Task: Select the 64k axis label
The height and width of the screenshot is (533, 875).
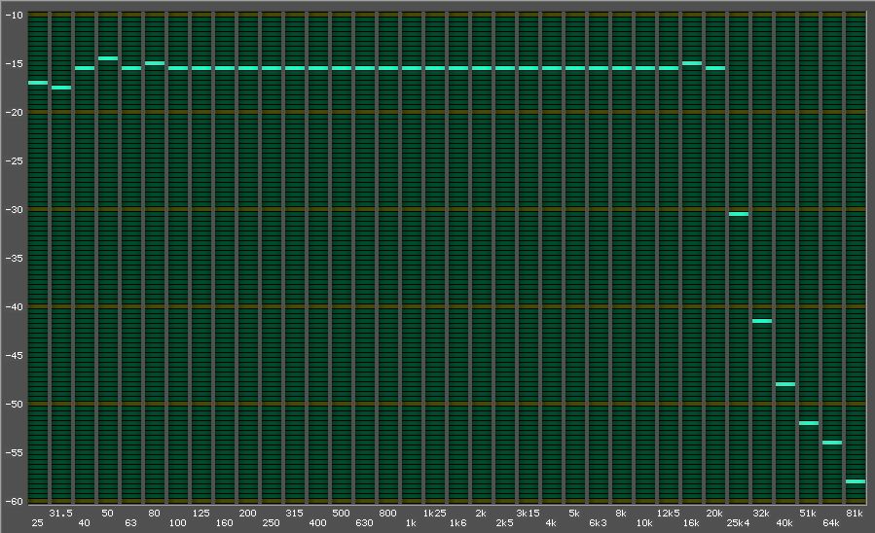Action: (x=831, y=523)
